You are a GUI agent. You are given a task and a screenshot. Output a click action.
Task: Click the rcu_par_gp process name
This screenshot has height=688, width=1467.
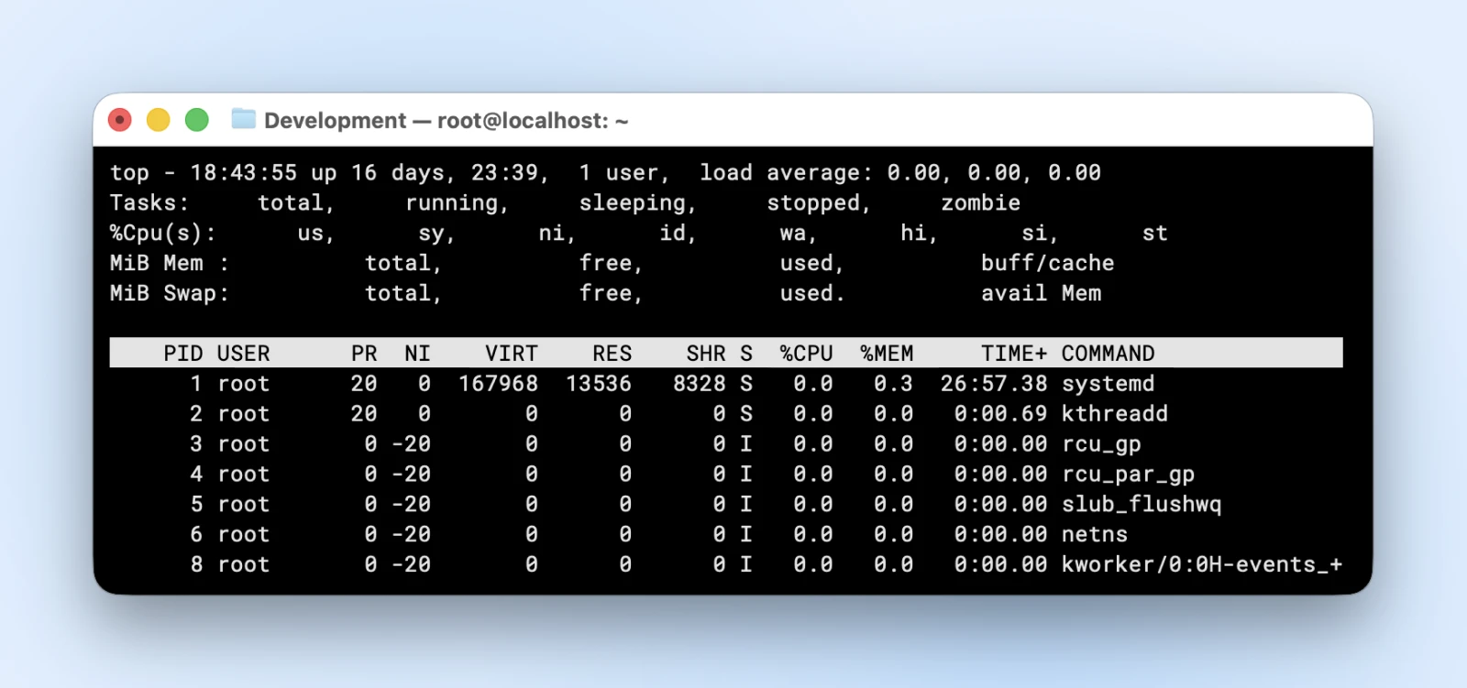(1128, 475)
